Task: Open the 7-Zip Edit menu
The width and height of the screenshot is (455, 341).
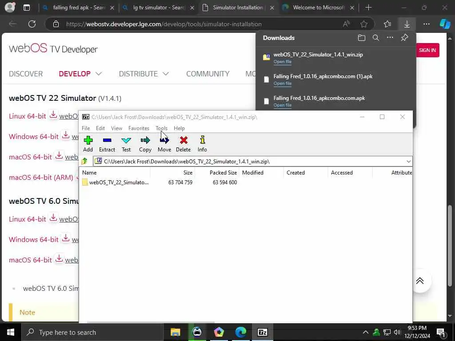Action: 100,128
